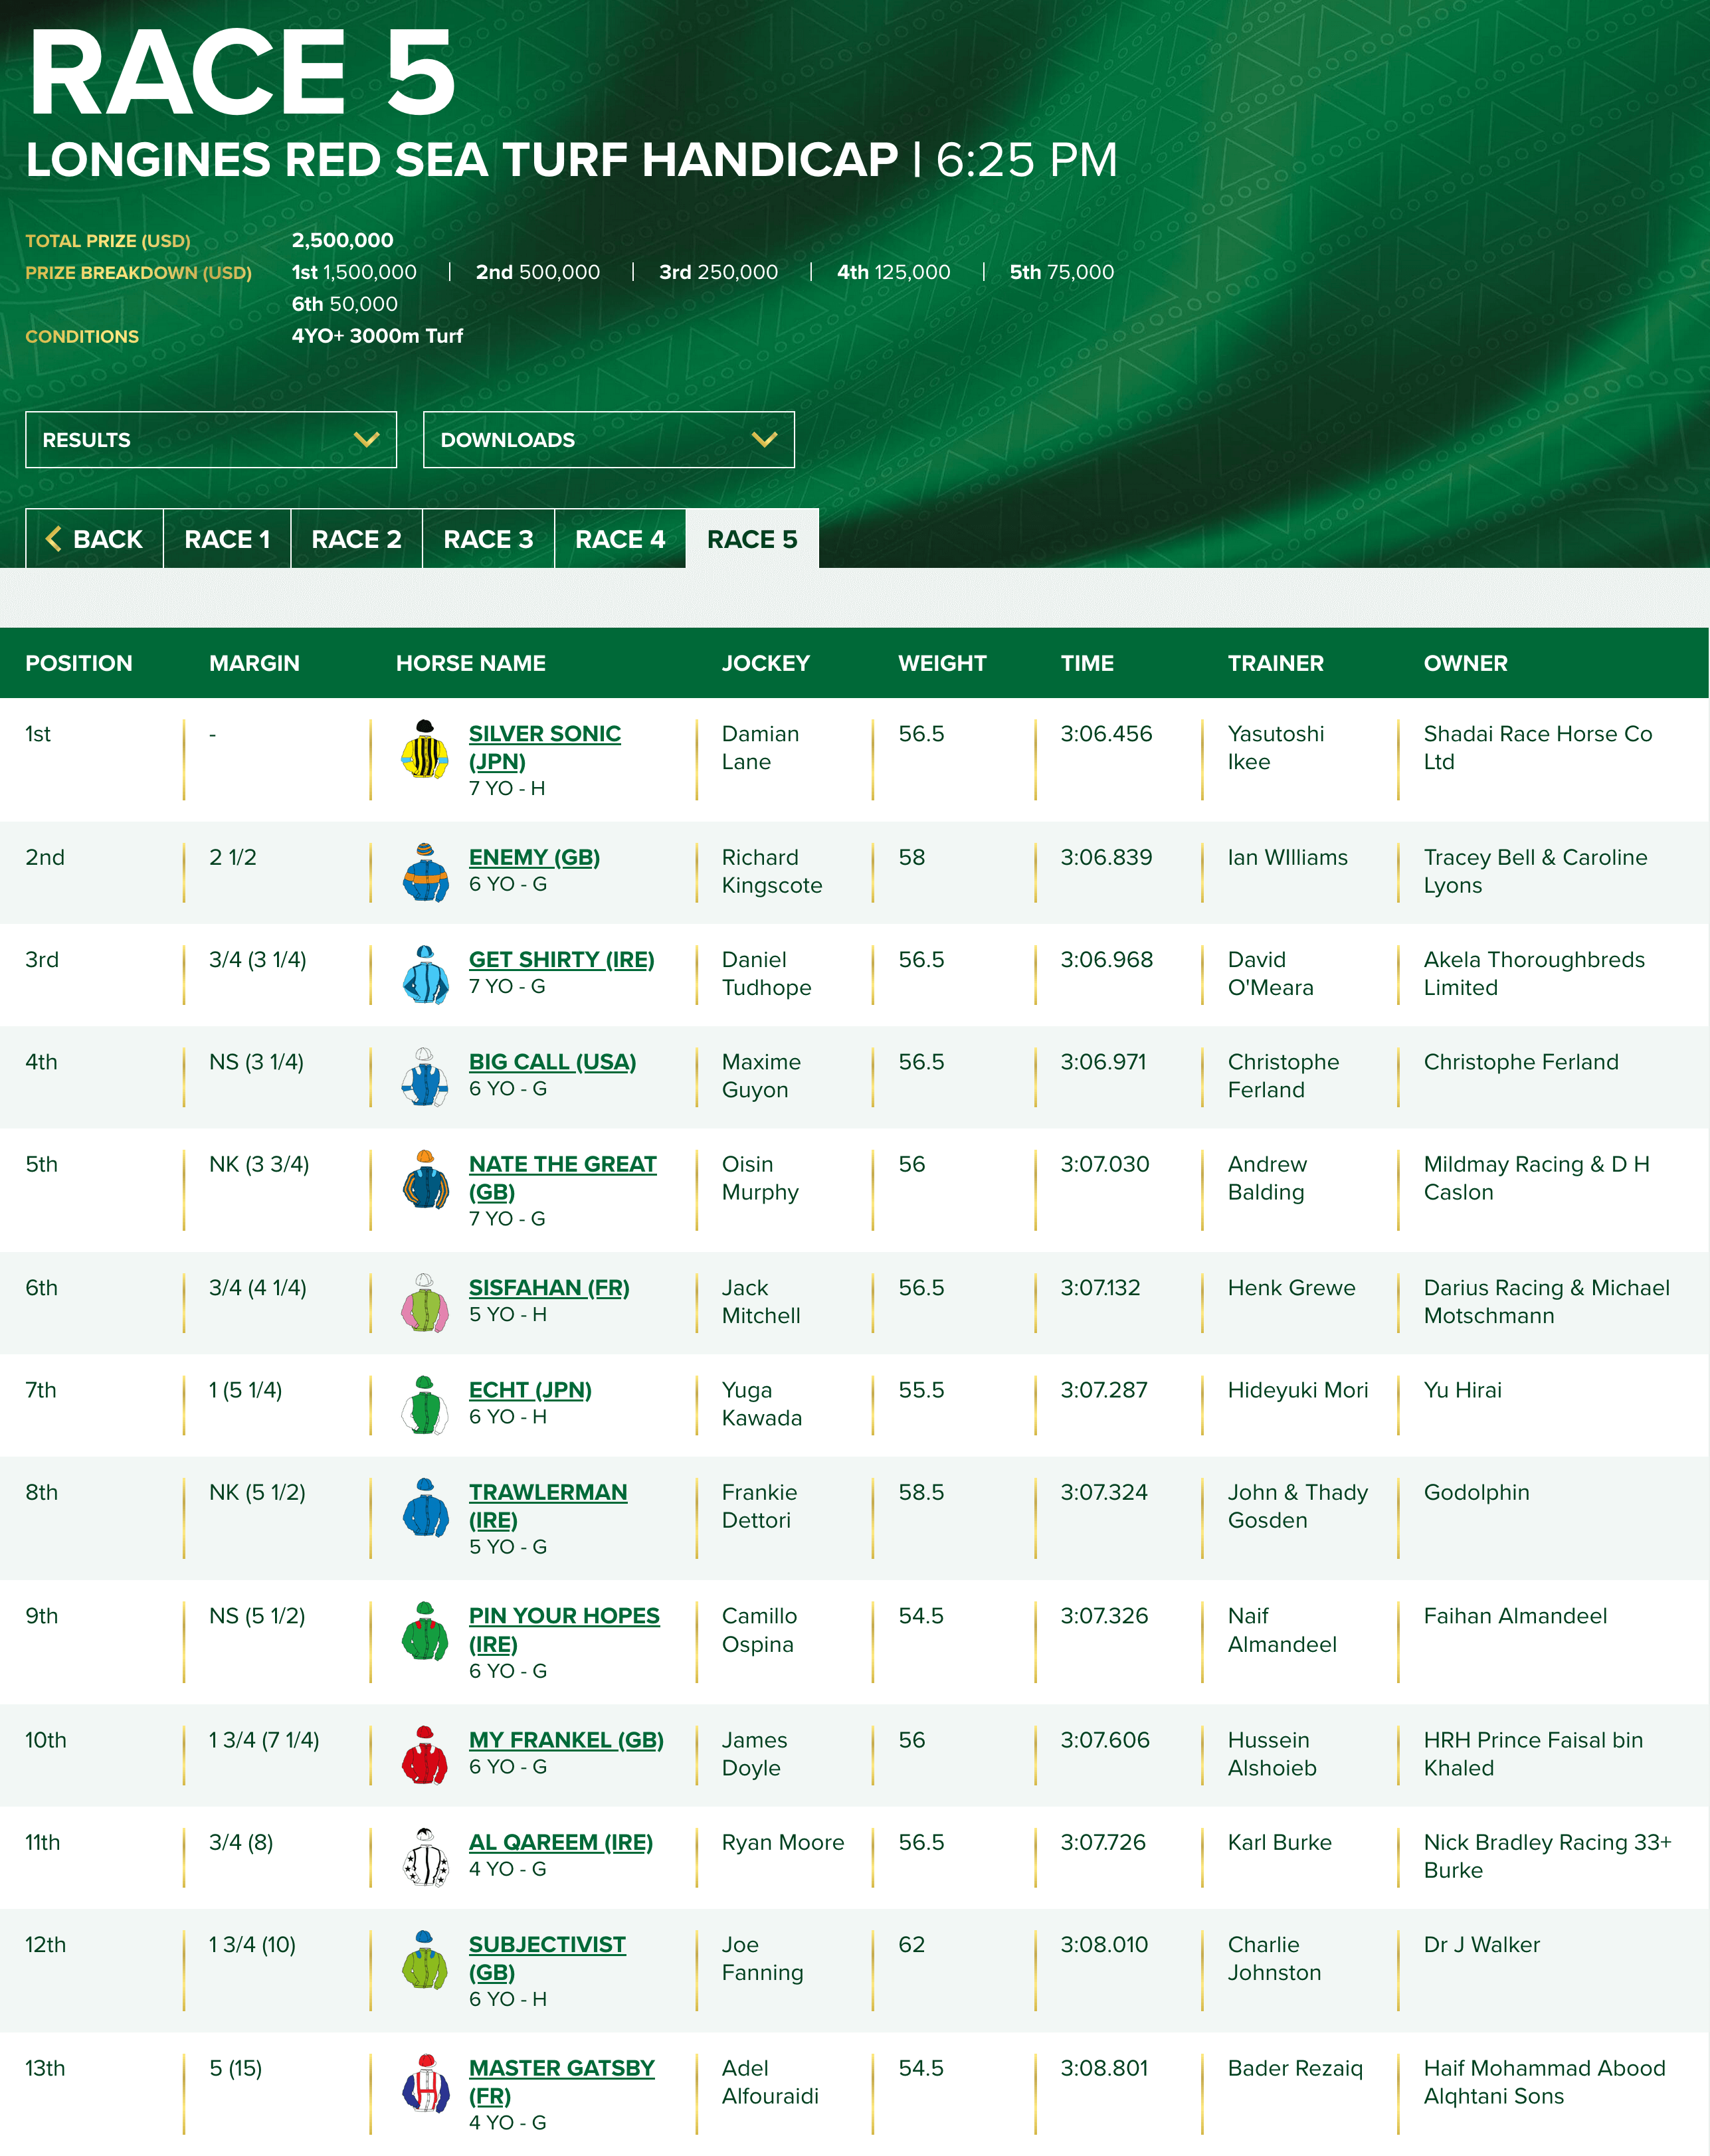Viewport: 1710px width, 2156px height.
Task: Open the SUBJECTIVIST (GB) horse link
Action: [547, 1958]
